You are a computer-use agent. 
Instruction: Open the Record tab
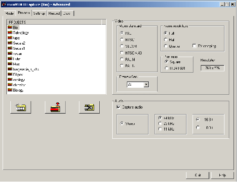[54, 13]
